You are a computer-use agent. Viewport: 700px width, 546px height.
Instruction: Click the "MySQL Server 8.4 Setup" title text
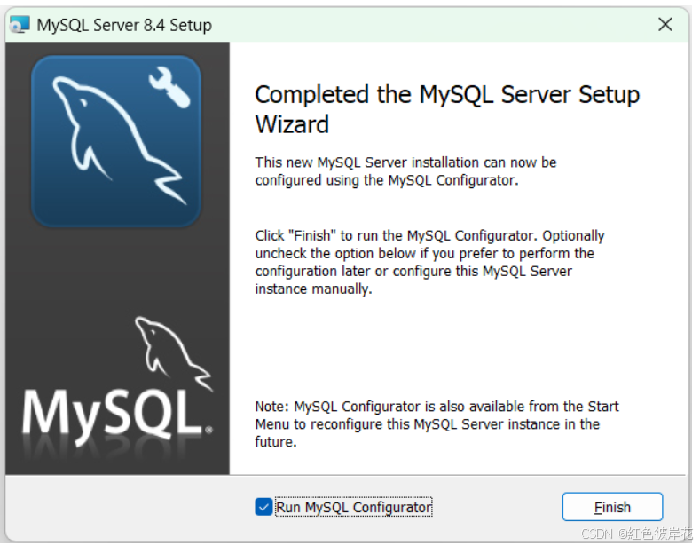[x=124, y=25]
